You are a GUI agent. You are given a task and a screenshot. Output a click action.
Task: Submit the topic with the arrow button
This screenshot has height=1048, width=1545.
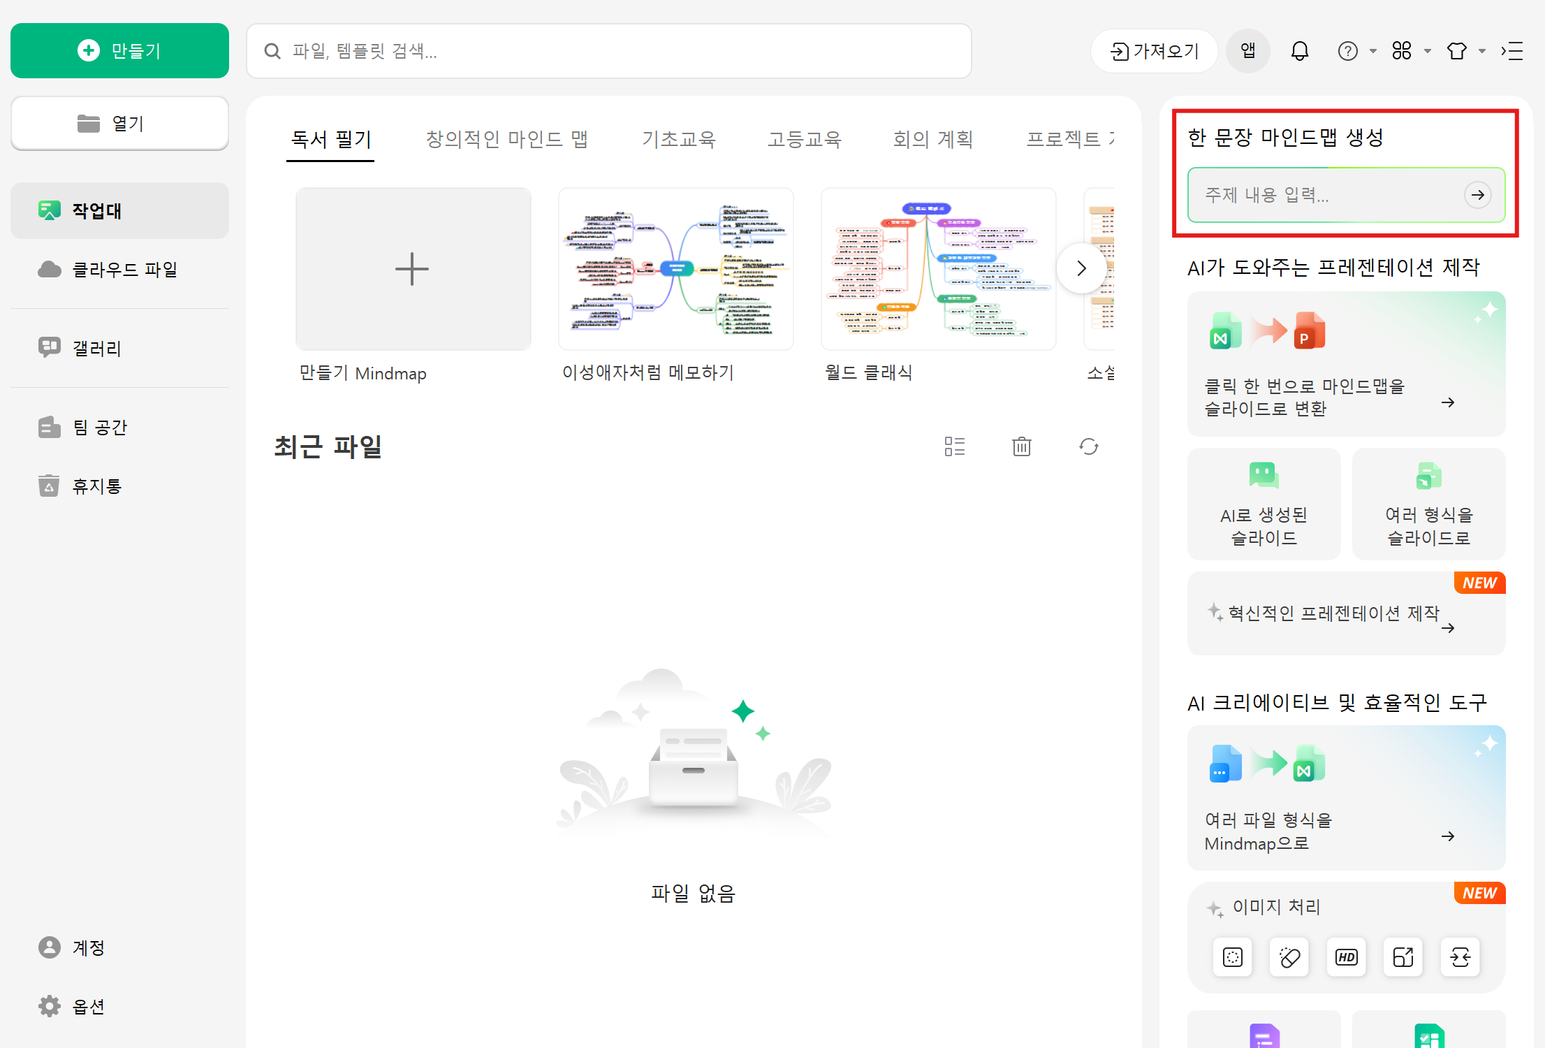1478,195
